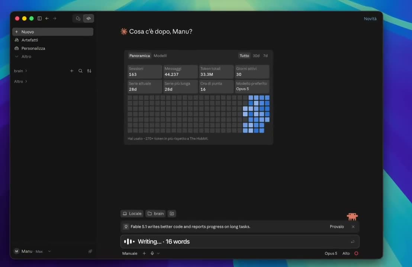
Task: Filter stats to 7d
Action: (265, 56)
